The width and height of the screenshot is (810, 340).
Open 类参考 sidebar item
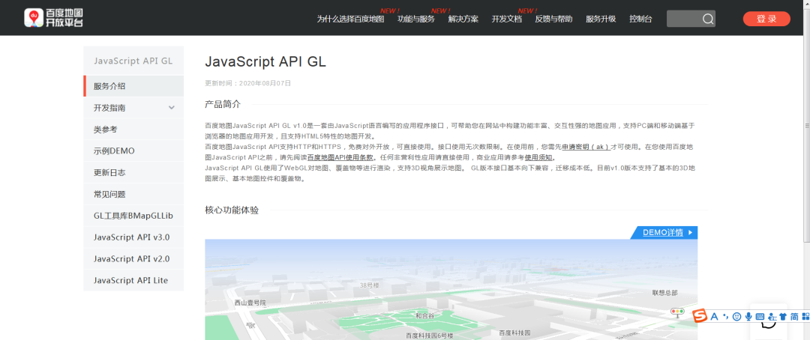[133, 130]
